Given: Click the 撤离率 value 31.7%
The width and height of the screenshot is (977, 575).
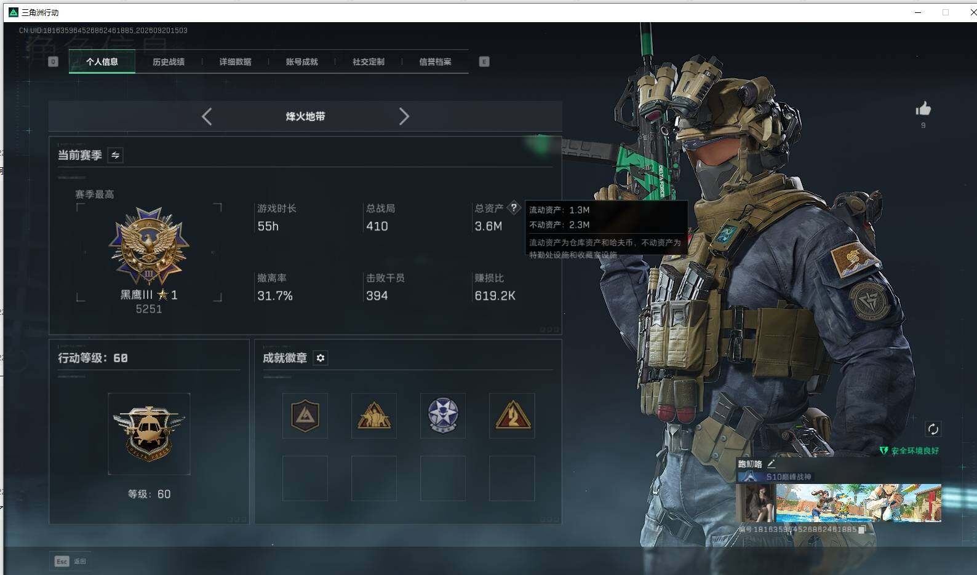Looking at the screenshot, I should click(275, 296).
